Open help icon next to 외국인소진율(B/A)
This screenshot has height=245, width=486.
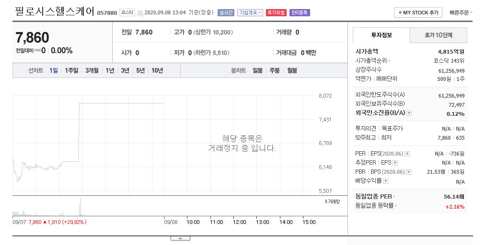pyautogui.click(x=409, y=113)
